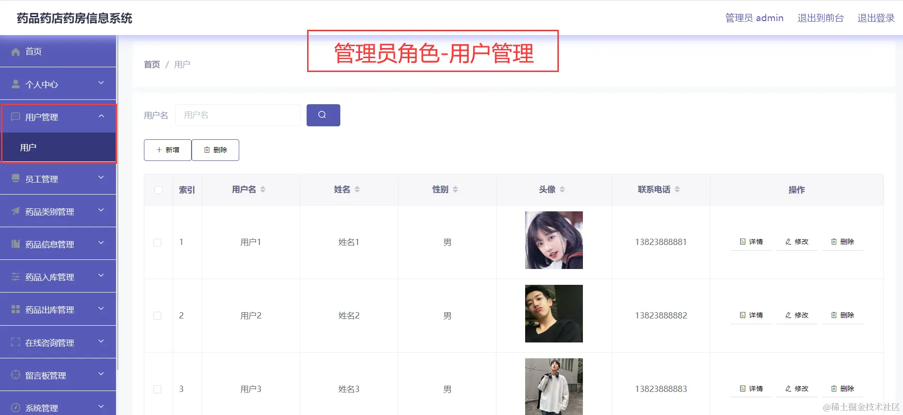This screenshot has height=415, width=903.
Task: Click 删除 in the 用户2 row
Action: point(842,315)
